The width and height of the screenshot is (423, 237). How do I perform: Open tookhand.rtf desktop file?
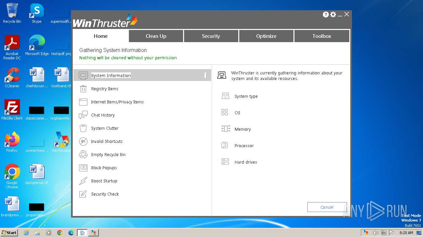point(61,78)
